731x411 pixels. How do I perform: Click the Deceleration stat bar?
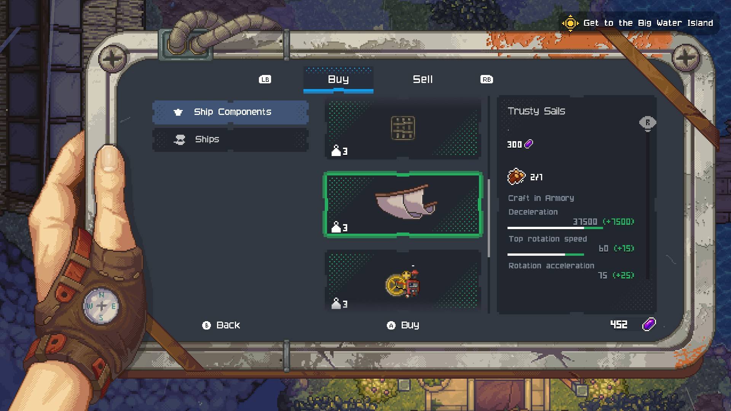(x=555, y=228)
